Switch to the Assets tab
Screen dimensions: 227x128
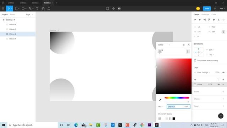pos(12,15)
